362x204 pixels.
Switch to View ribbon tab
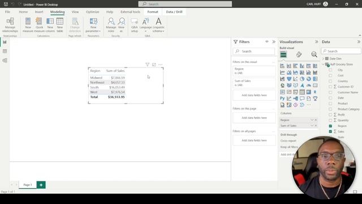click(x=75, y=12)
